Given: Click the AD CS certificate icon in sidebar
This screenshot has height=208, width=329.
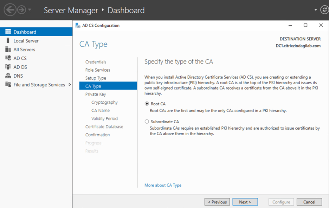Looking at the screenshot, I should 8,58.
